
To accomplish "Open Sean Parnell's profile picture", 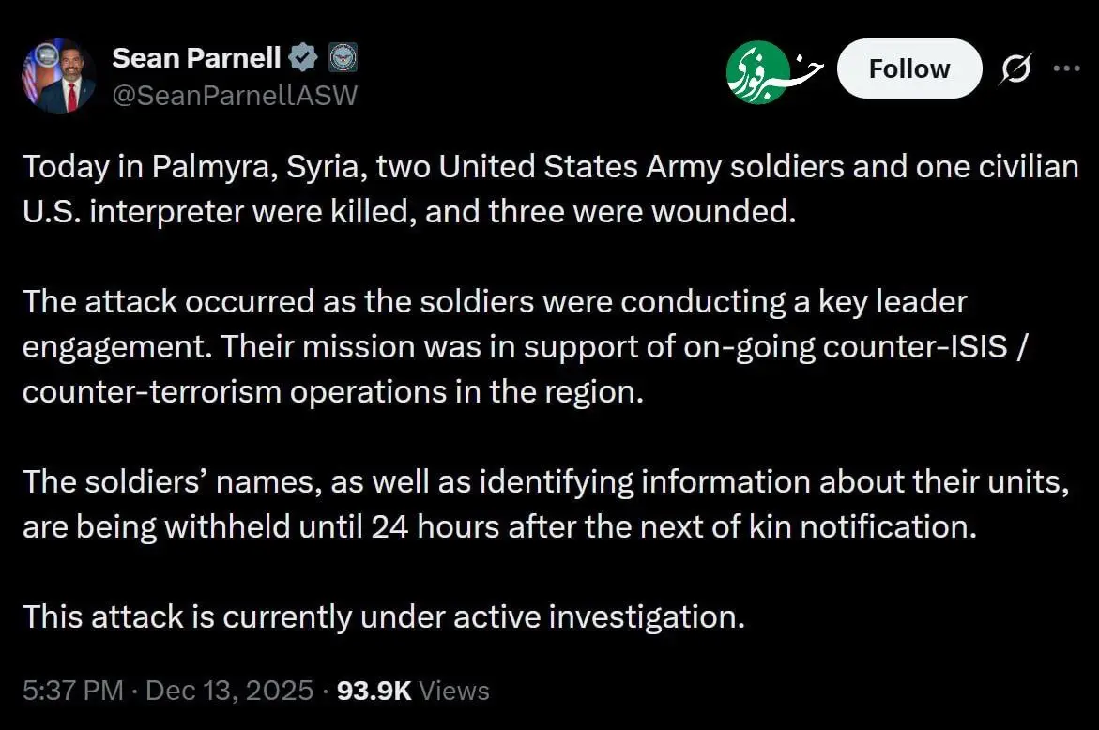I will 58,76.
